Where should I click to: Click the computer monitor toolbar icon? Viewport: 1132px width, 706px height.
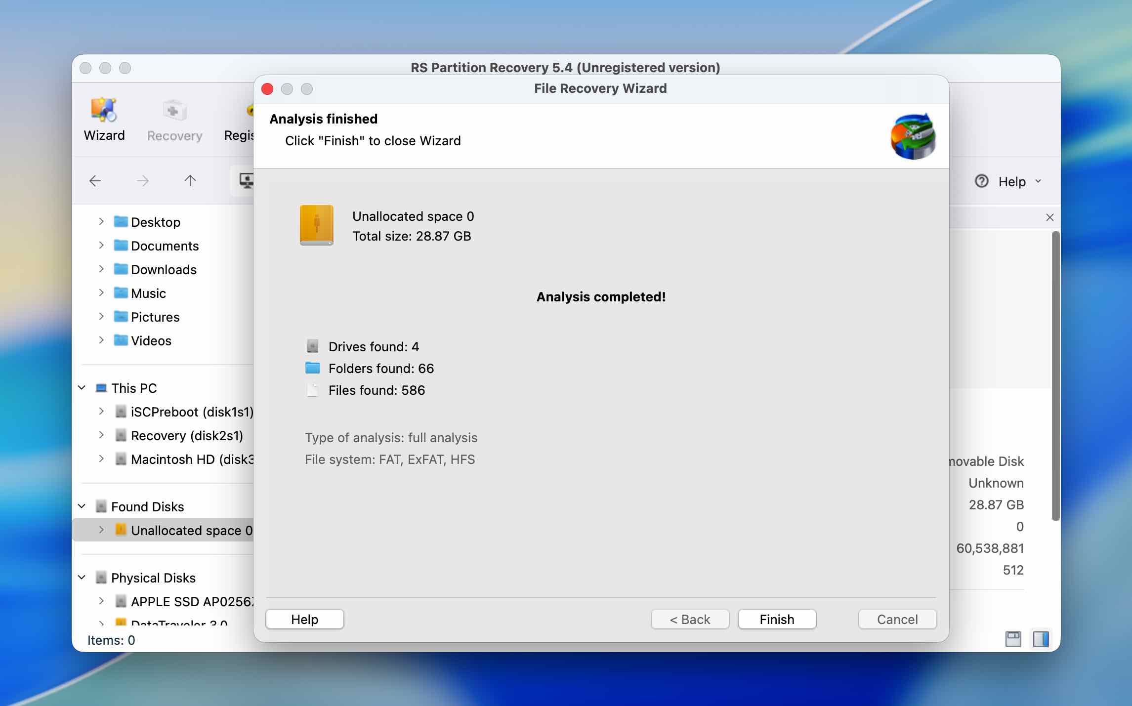click(246, 181)
